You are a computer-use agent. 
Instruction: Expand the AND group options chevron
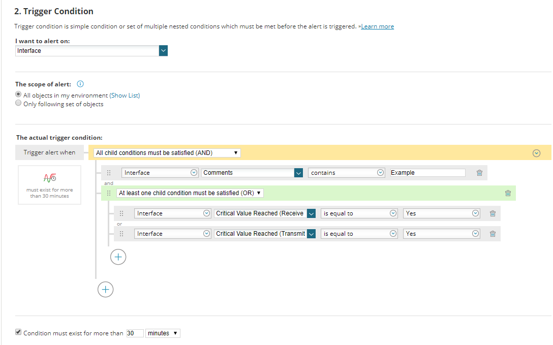pyautogui.click(x=536, y=153)
